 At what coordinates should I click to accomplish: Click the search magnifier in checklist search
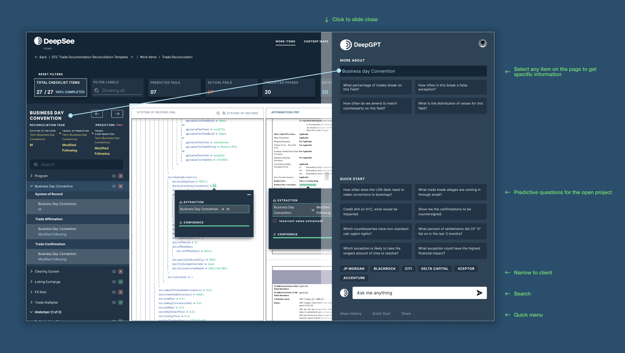(x=36, y=165)
